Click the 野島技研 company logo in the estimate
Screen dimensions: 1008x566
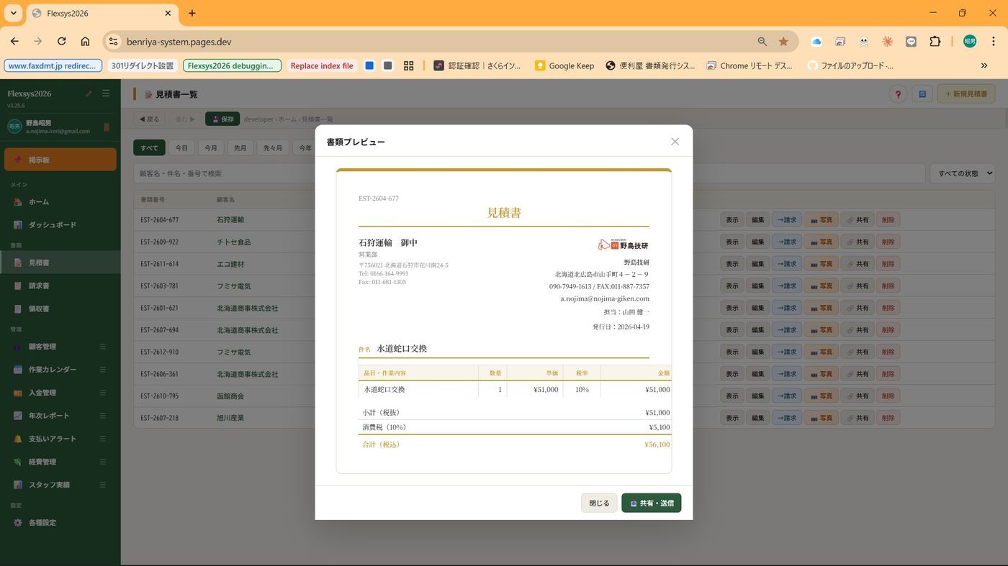(x=624, y=245)
